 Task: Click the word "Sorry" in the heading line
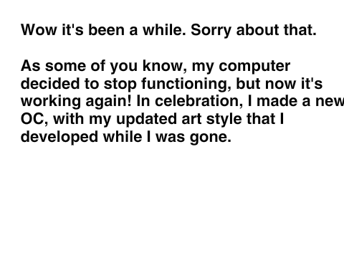pyautogui.click(x=211, y=31)
